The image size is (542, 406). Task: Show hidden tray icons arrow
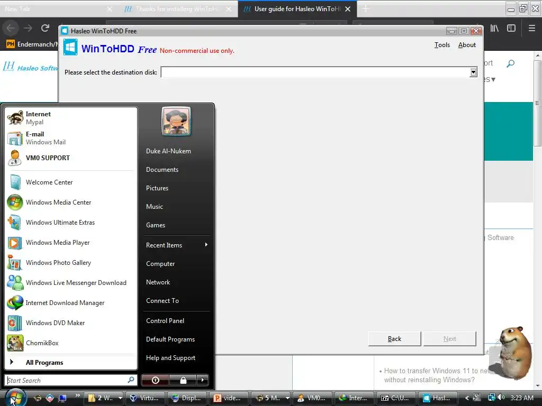467,398
